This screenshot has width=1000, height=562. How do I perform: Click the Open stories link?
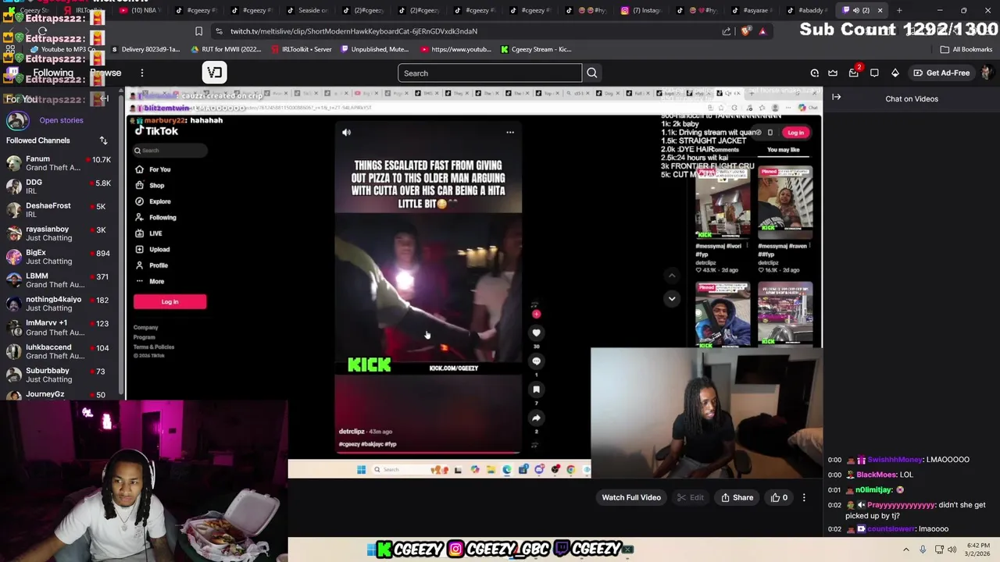point(61,120)
